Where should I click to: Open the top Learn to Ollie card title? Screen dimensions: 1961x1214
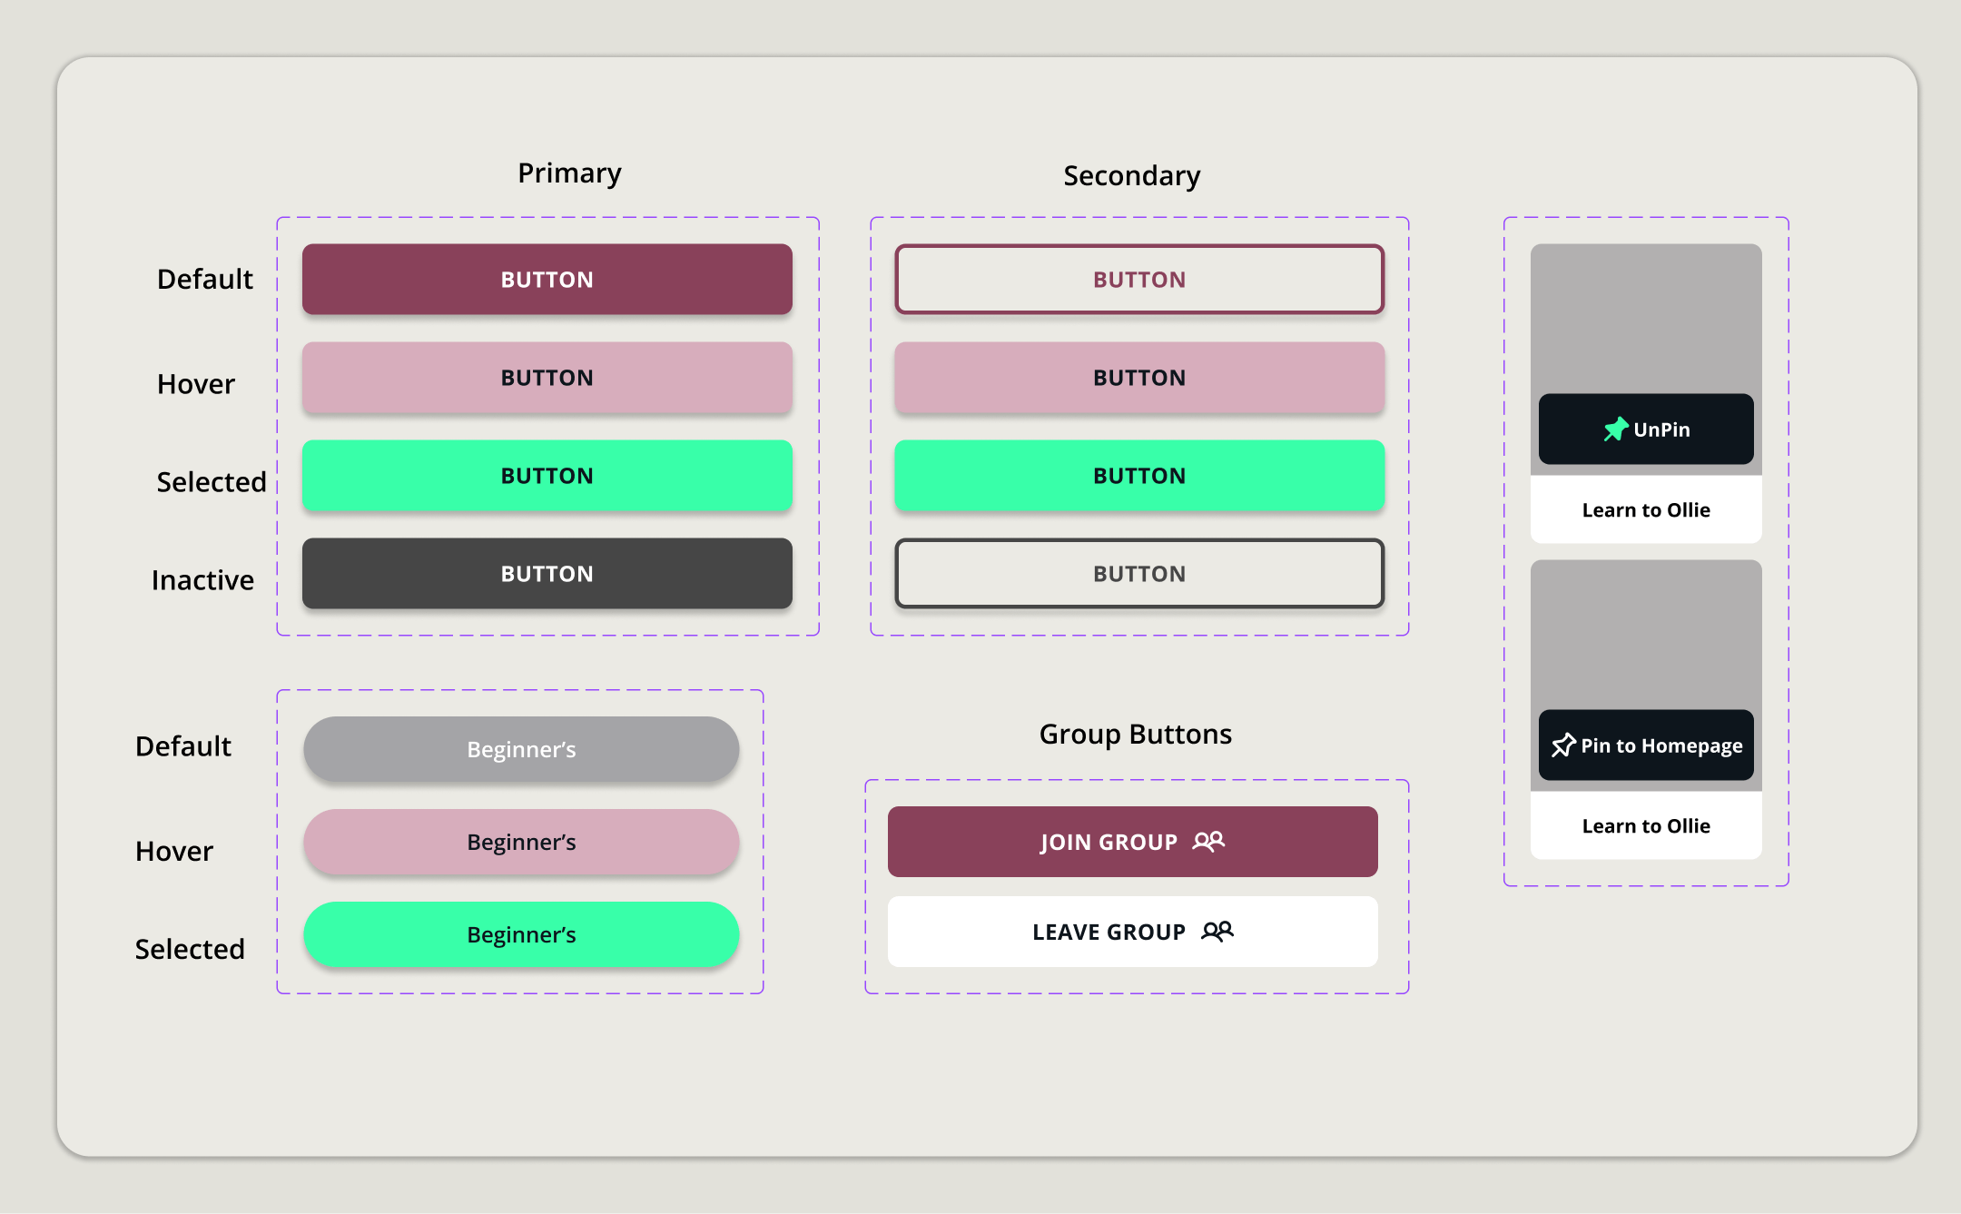1645,510
